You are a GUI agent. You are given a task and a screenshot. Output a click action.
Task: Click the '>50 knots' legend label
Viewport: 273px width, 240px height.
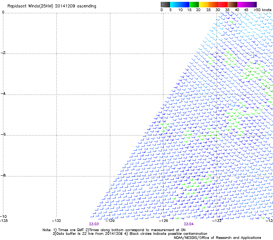pyautogui.click(x=262, y=10)
